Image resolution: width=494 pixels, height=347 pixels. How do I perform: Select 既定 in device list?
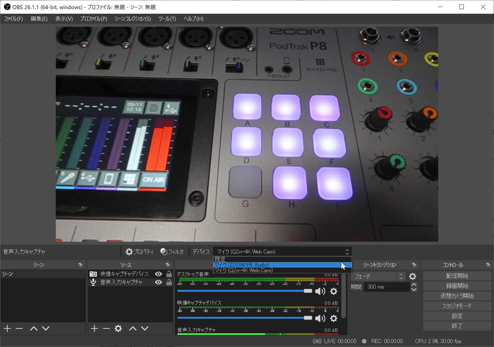pyautogui.click(x=282, y=259)
